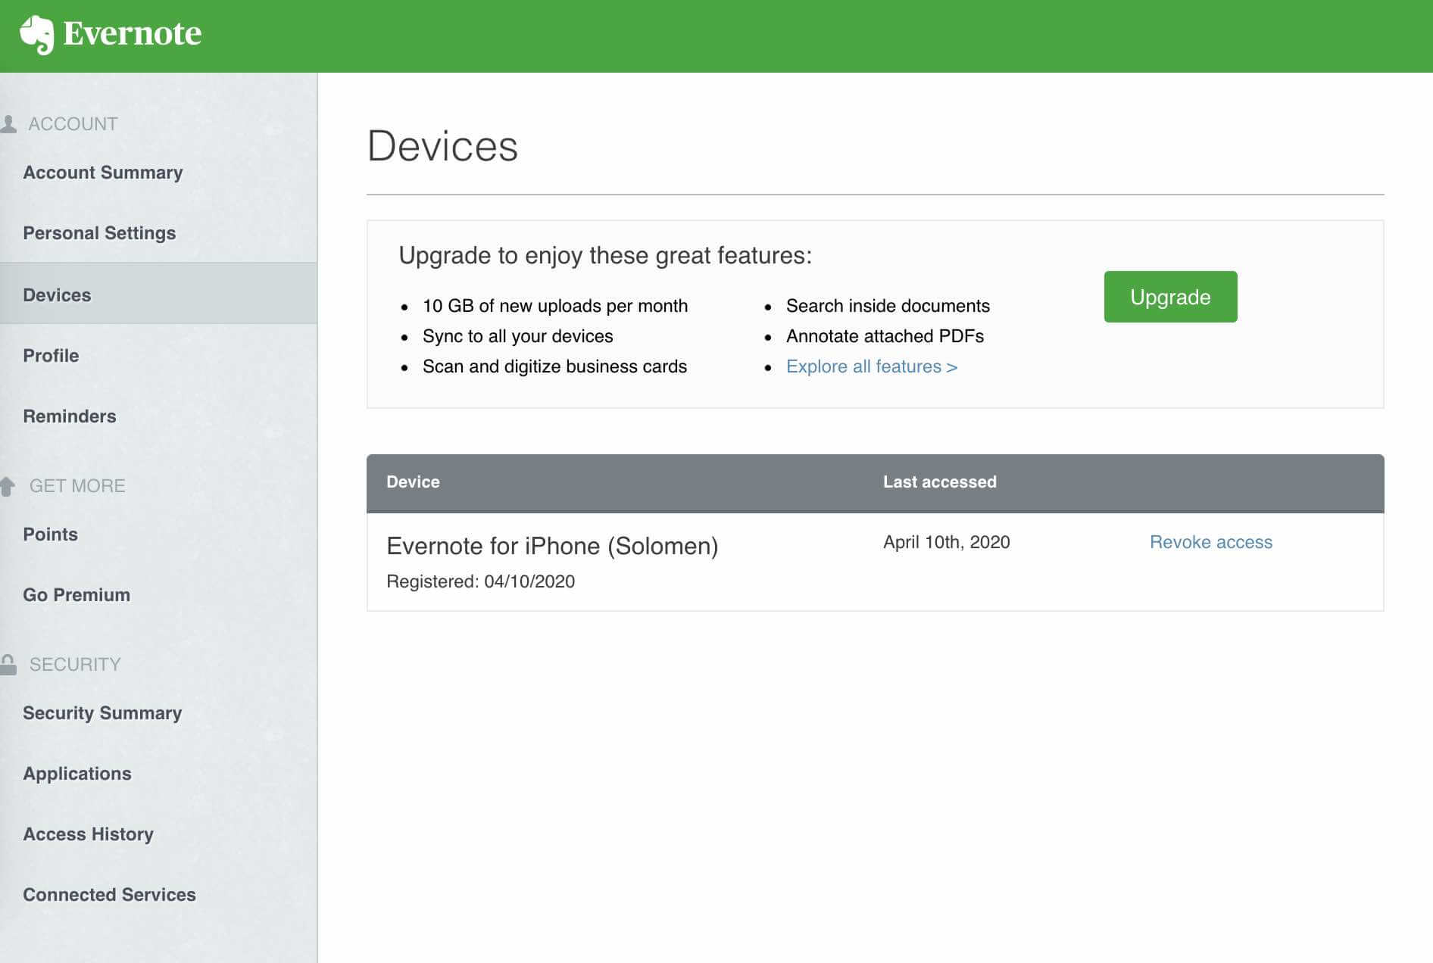Open Account Summary page

click(x=103, y=173)
